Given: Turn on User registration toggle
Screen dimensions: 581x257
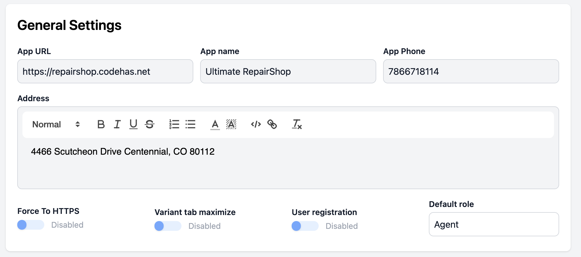Looking at the screenshot, I should point(305,226).
